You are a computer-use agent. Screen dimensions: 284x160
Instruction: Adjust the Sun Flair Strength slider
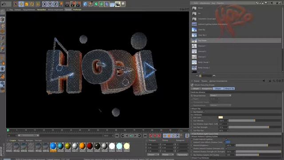255,127
